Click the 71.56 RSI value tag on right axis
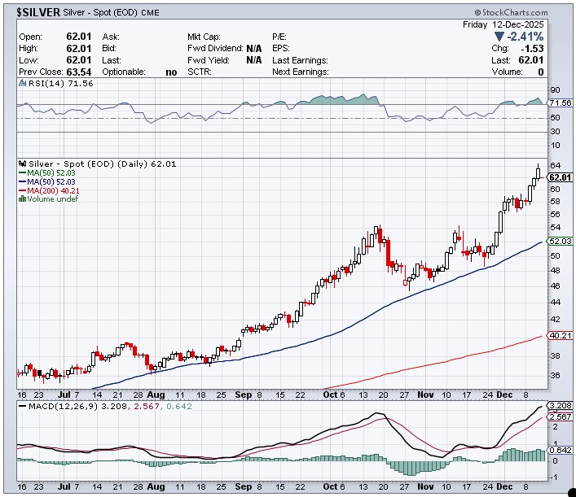The height and width of the screenshot is (497, 576). tap(559, 103)
